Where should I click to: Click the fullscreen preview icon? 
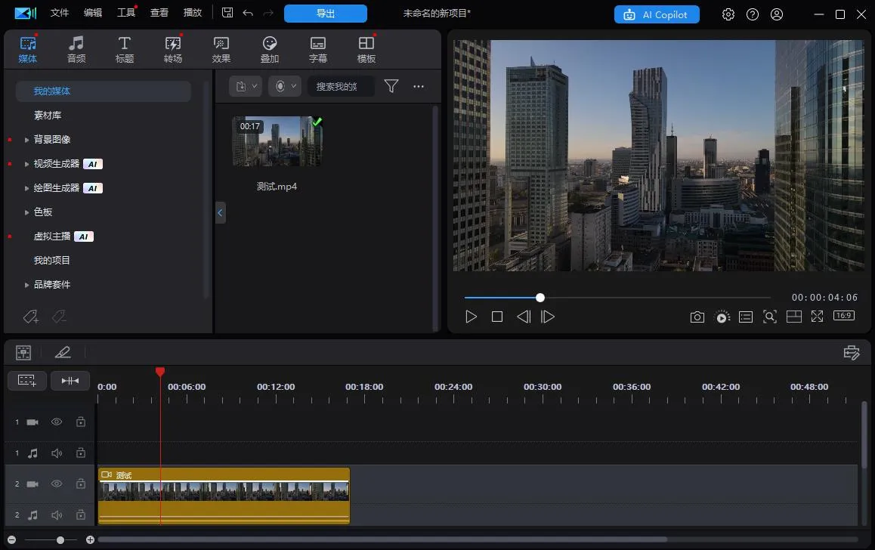[817, 317]
